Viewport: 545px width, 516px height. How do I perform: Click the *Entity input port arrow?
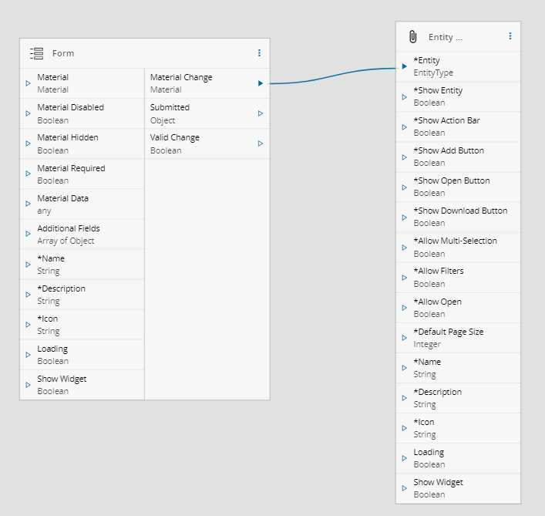click(405, 66)
